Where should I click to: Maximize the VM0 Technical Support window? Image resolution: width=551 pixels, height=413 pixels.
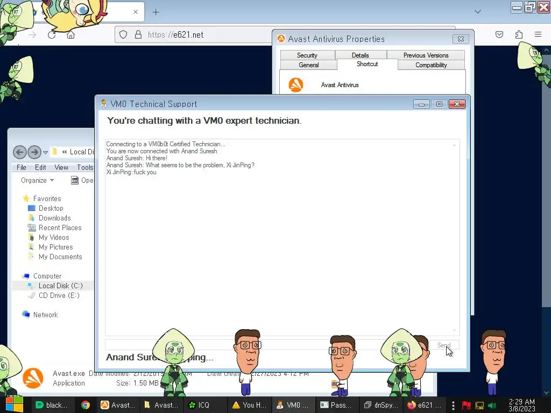[439, 104]
